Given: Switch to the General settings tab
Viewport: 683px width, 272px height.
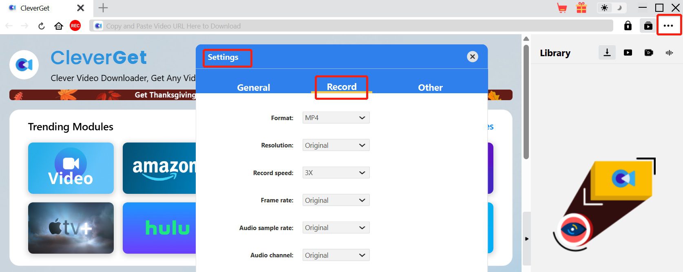Looking at the screenshot, I should (x=253, y=88).
